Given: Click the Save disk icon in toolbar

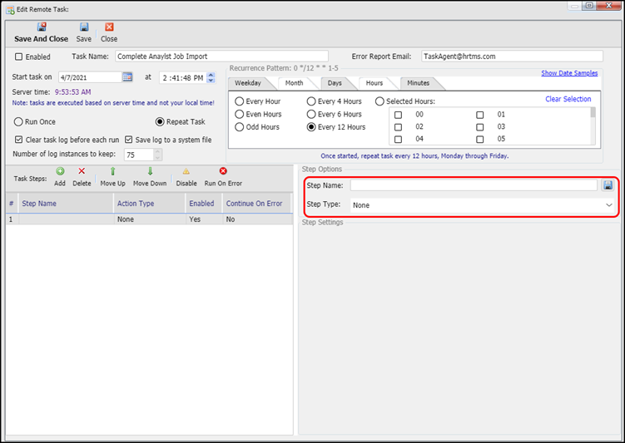Looking at the screenshot, I should click(x=84, y=27).
